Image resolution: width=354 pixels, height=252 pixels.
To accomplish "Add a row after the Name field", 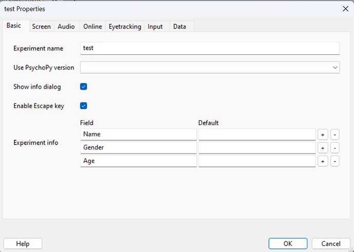I will 323,135.
